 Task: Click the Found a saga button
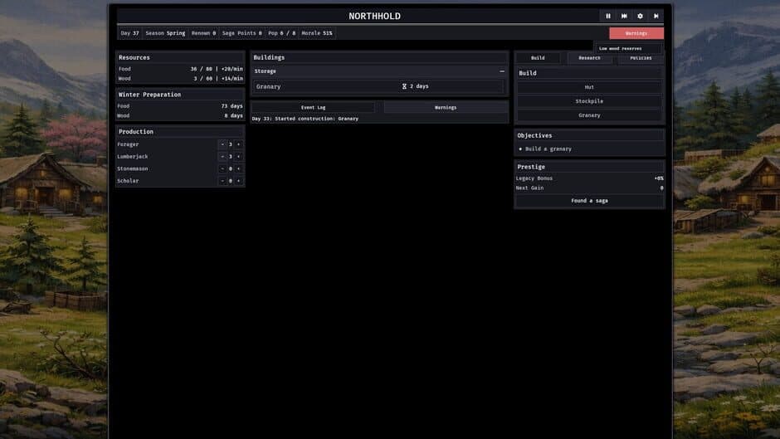(x=589, y=201)
